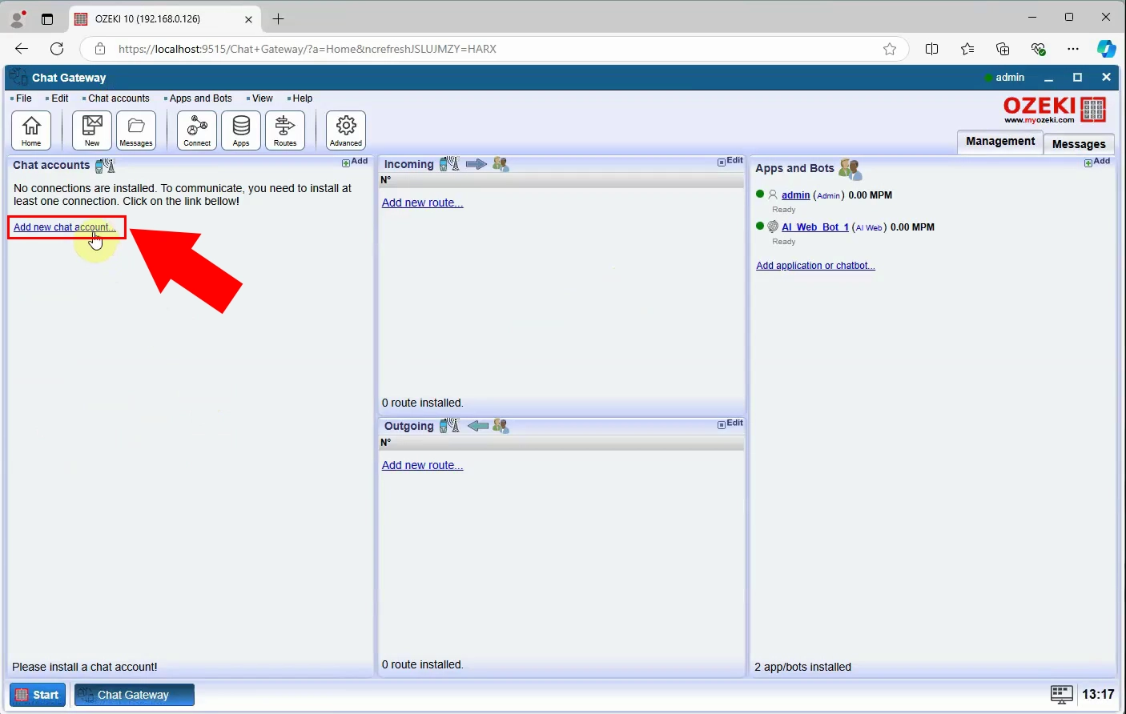Select Chat Gateway in the taskbar
This screenshot has height=714, width=1126.
135,695
